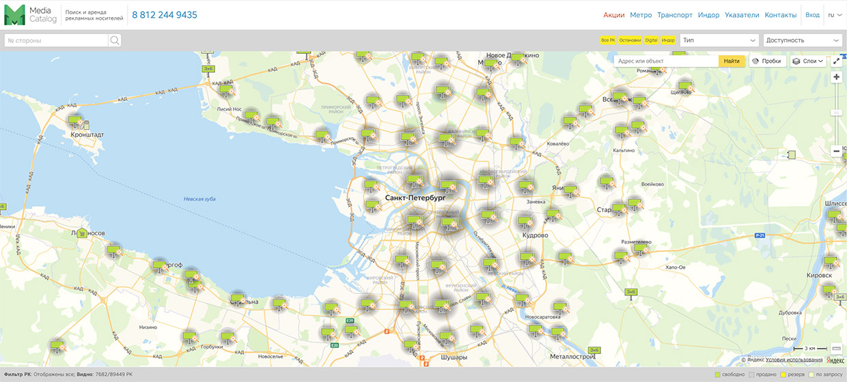Click the magnifier search icon beside side number field
Screen dimensions: 847x382
(115, 40)
